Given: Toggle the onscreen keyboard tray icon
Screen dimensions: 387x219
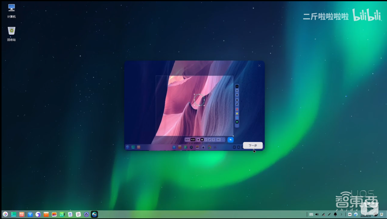Looking at the screenshot, I should tap(311, 214).
